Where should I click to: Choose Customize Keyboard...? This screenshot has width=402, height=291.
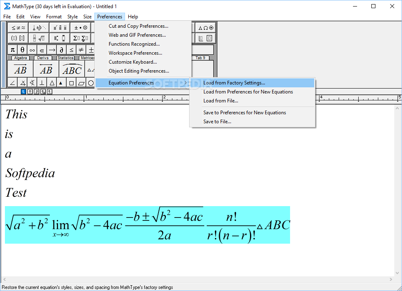coord(143,62)
